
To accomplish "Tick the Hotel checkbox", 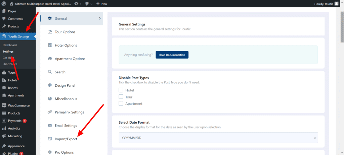I will [121, 90].
